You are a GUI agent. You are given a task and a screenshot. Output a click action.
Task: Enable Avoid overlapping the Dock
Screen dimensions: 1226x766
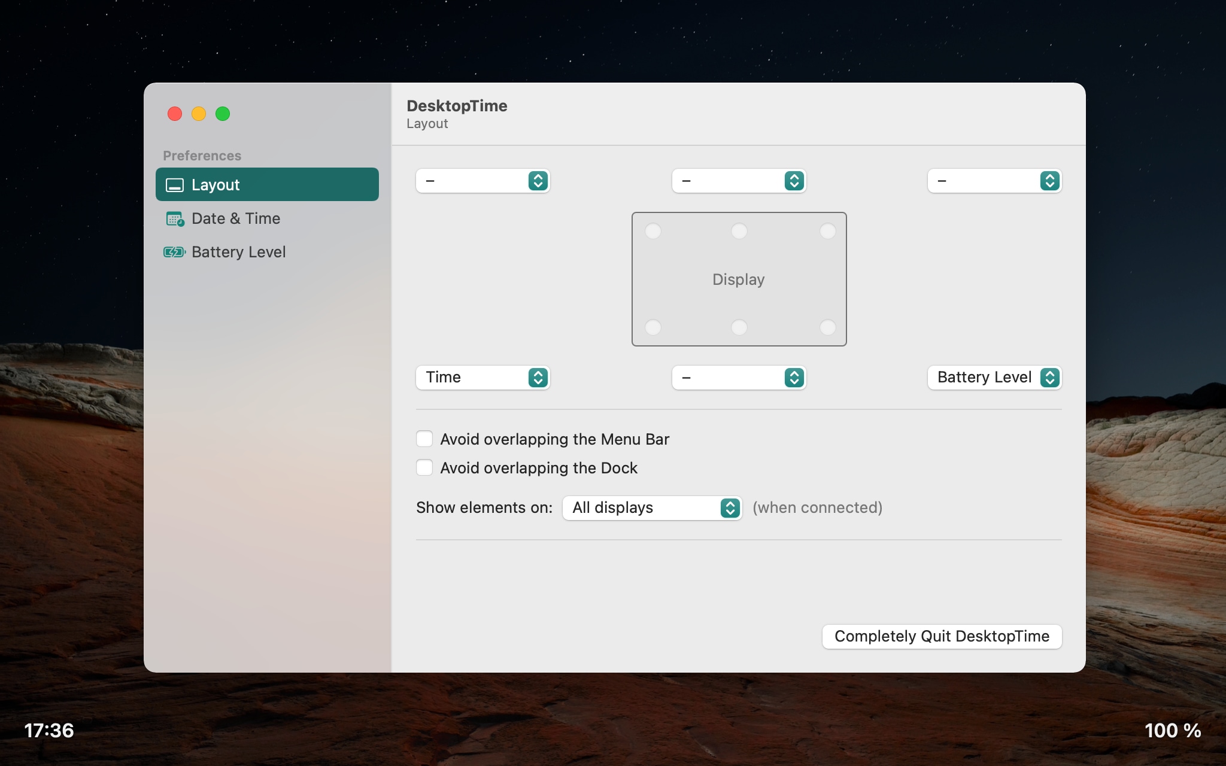(424, 467)
